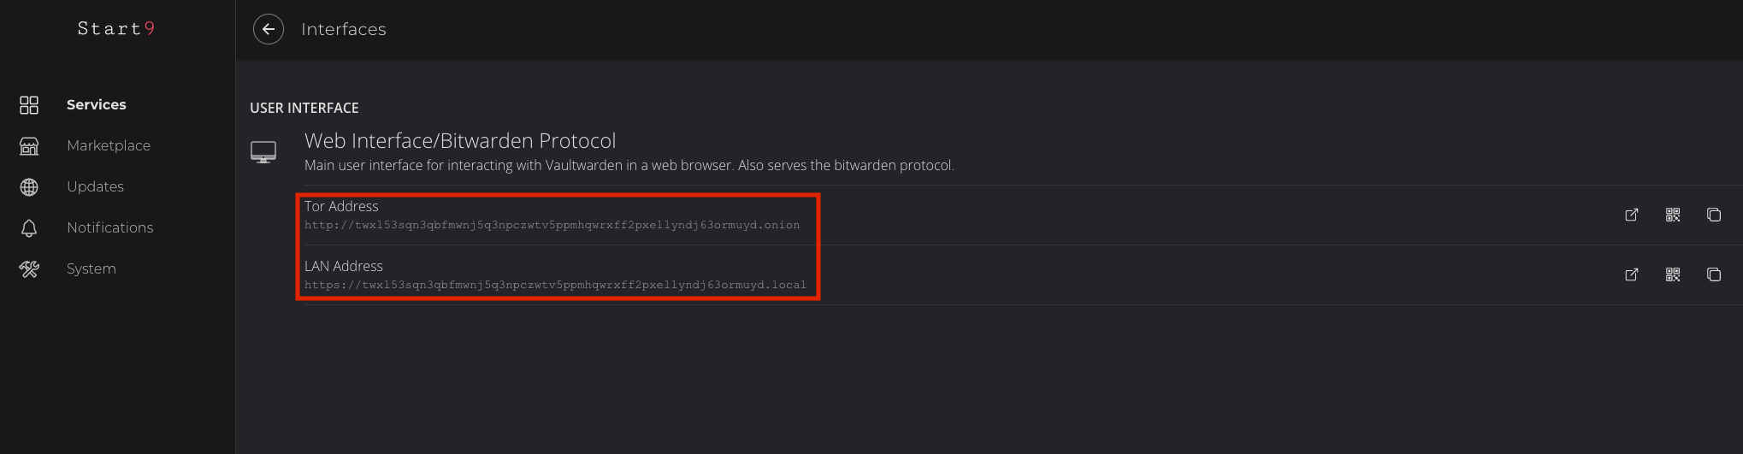Click the monitor icon beside Web Interface
1743x454 pixels.
pyautogui.click(x=263, y=152)
